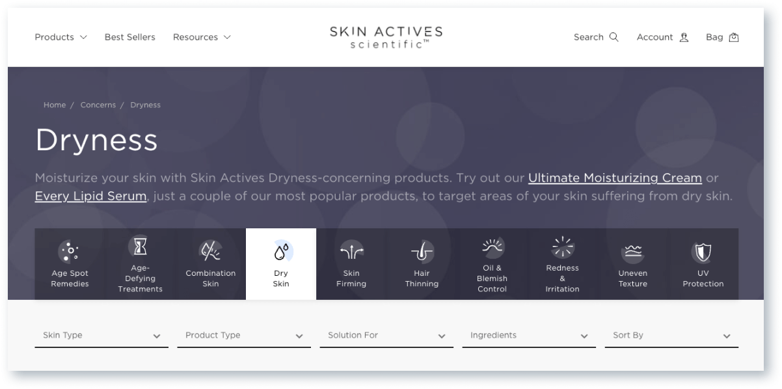Select the Skin Firming arrows icon
The height and width of the screenshot is (389, 782).
[351, 251]
